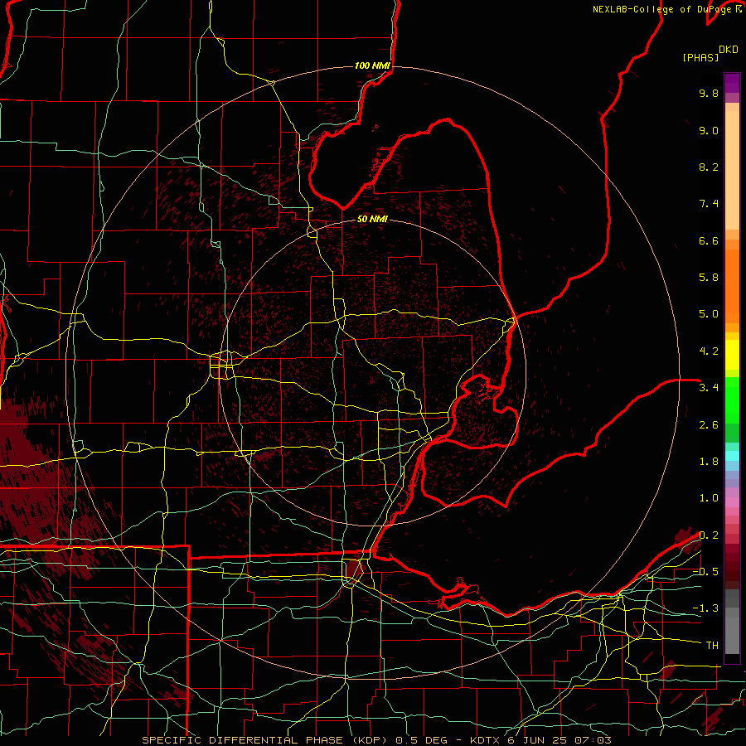Click the 50 NMI range ring label
Viewport: 746px width, 746px height.
coord(372,220)
